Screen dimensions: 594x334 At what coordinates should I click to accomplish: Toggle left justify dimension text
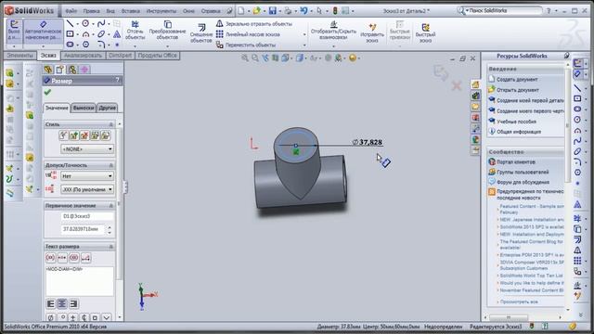pos(50,304)
